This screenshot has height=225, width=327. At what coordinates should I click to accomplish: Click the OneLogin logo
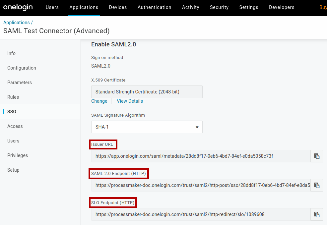pos(19,7)
